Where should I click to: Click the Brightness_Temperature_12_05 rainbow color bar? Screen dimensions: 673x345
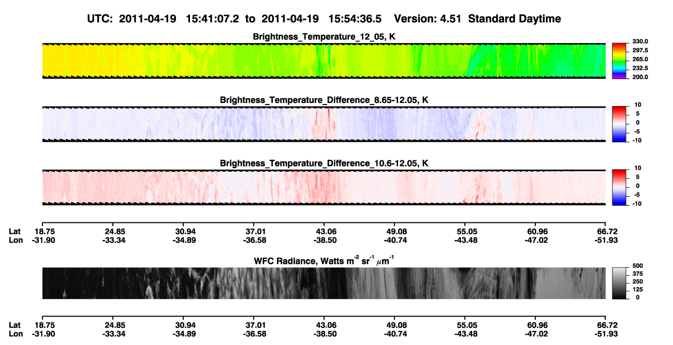pos(619,61)
